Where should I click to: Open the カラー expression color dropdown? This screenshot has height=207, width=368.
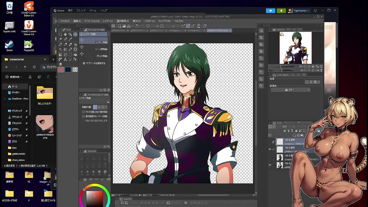[291, 90]
